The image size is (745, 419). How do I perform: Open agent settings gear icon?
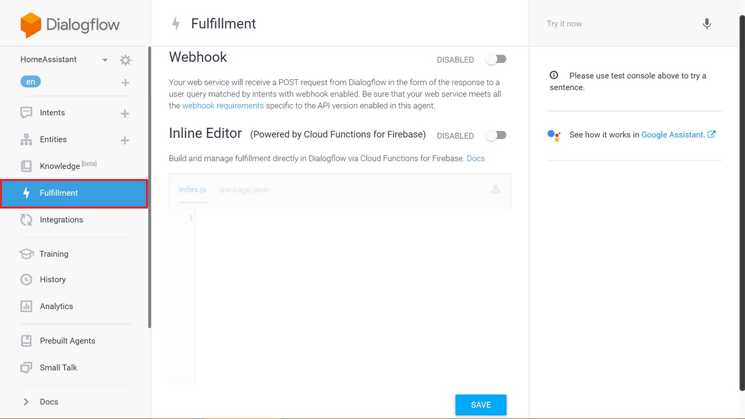[125, 60]
